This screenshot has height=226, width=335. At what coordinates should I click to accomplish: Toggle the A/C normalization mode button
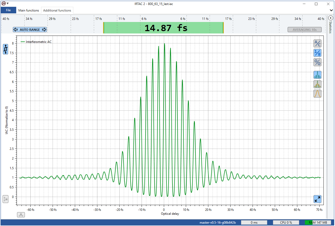point(317,43)
